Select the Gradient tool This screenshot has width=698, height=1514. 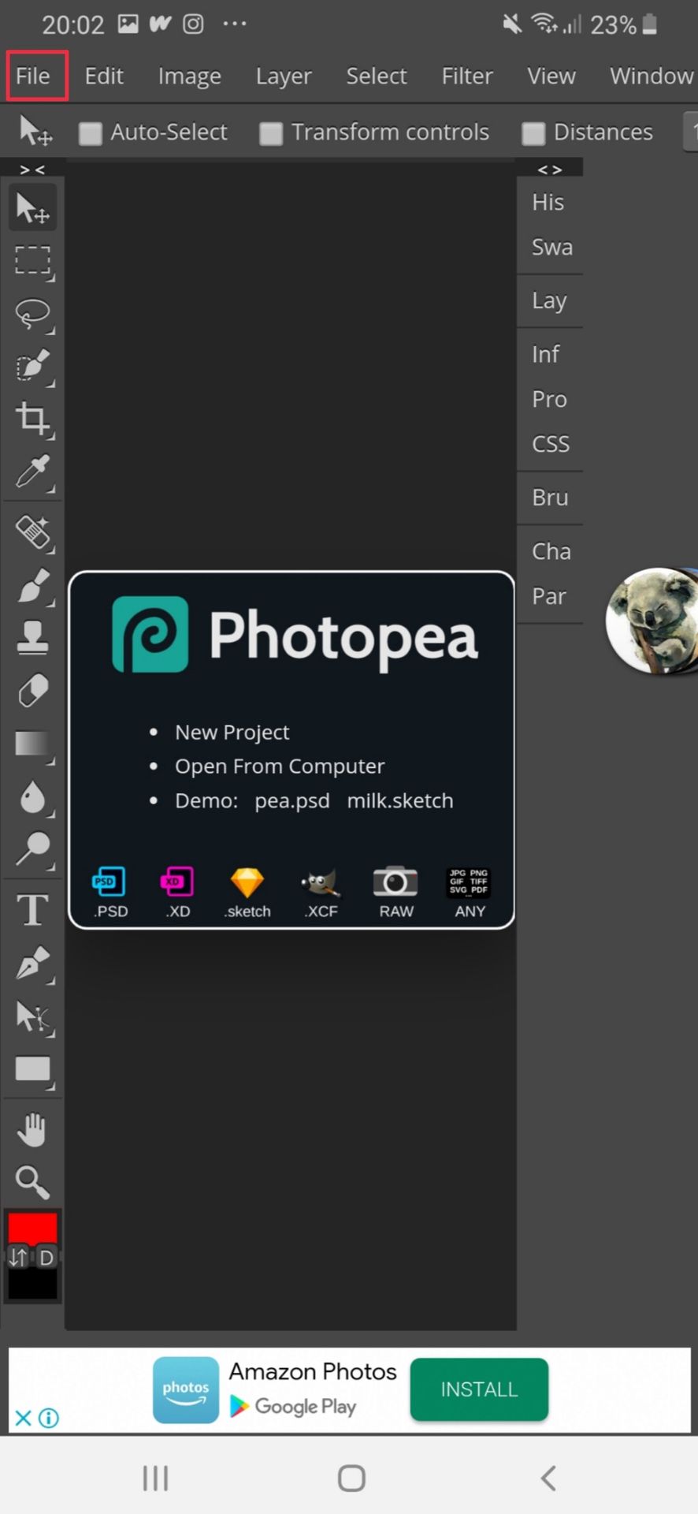click(x=32, y=744)
